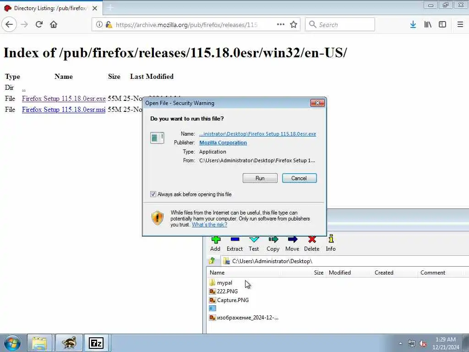Open the downloads arrow panel
This screenshot has height=352, width=469.
click(x=413, y=24)
